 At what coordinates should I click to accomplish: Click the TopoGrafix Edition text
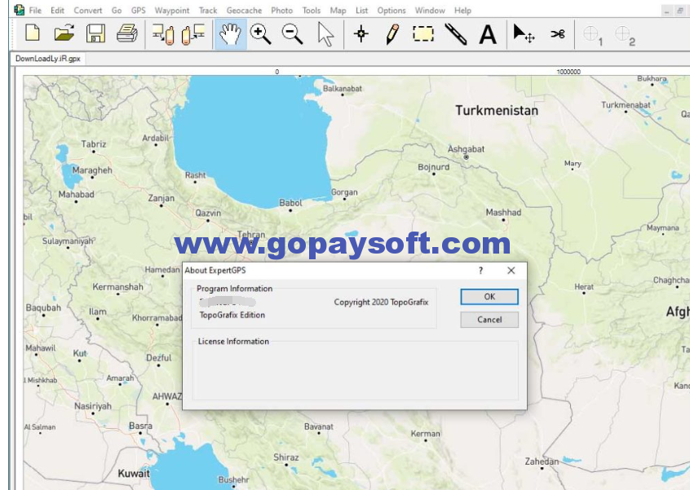[232, 315]
